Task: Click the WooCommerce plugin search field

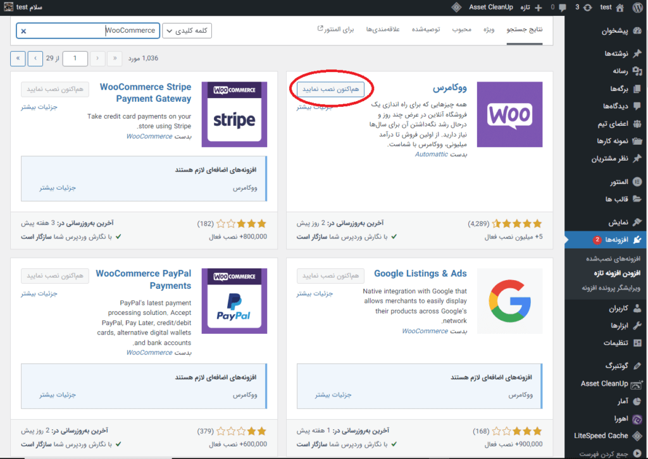Action: pyautogui.click(x=88, y=30)
